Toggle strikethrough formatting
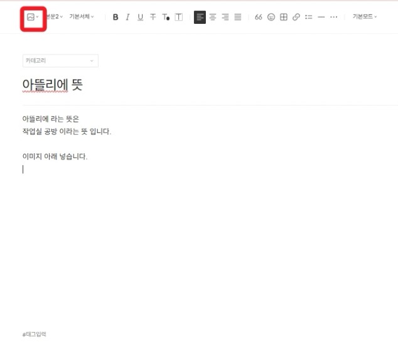Screen dimensions: 398x347 [x=153, y=17]
